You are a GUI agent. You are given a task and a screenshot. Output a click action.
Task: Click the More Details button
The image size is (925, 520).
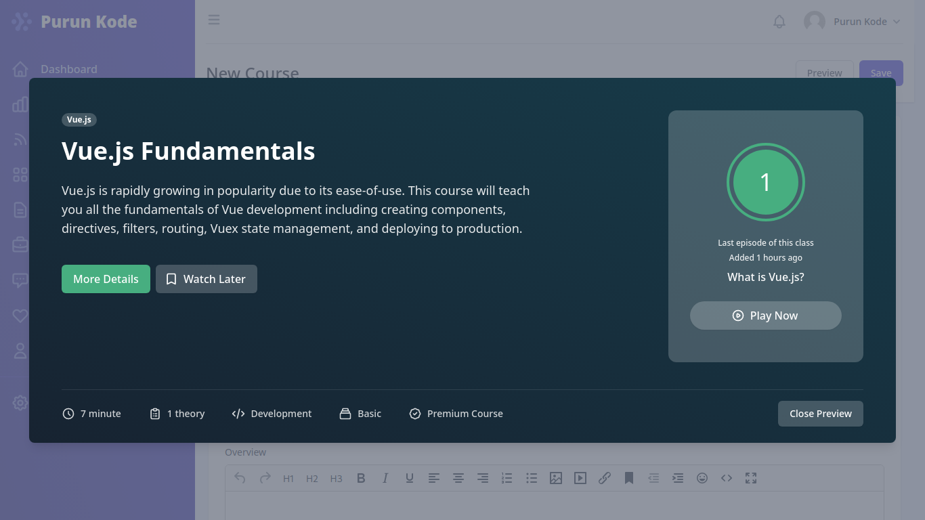point(106,279)
